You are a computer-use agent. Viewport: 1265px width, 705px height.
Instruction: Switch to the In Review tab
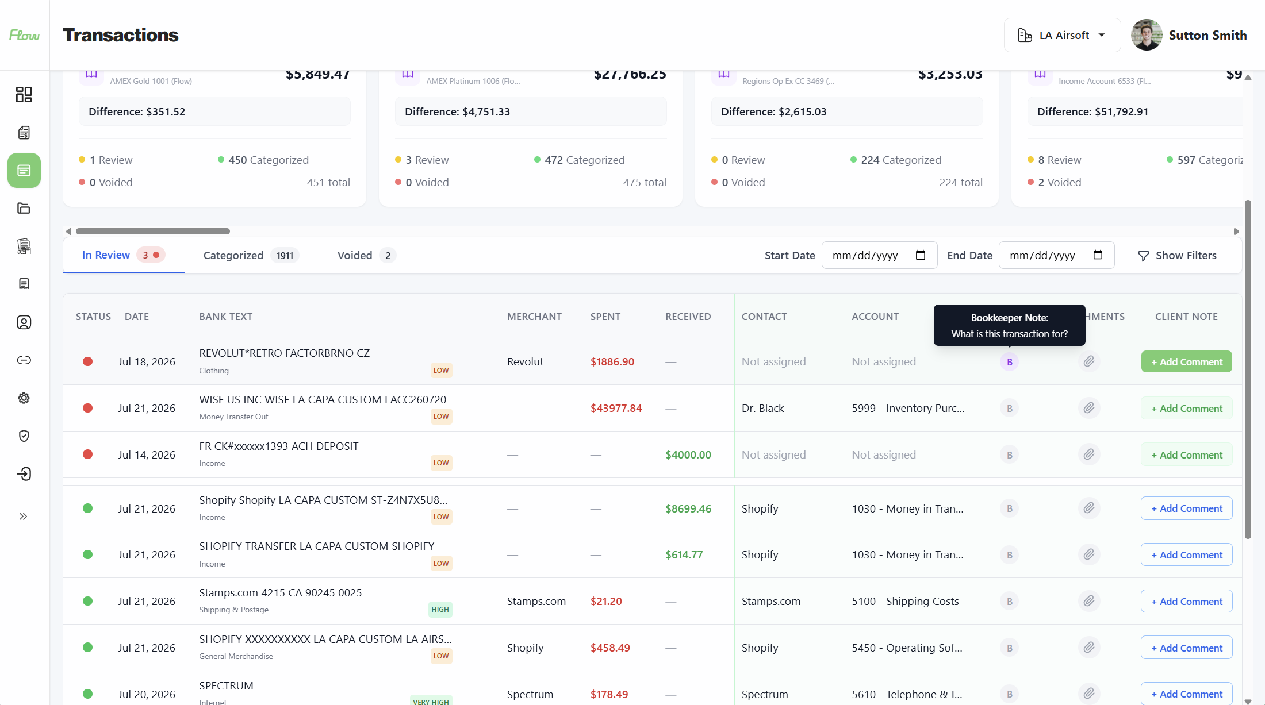point(124,255)
